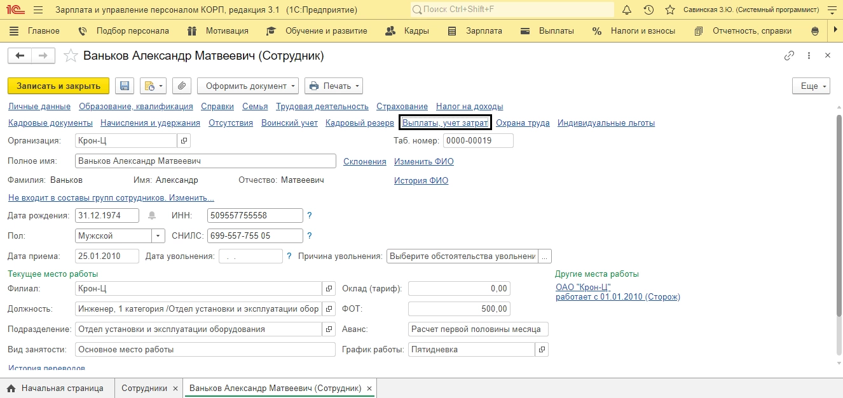Open the Должность record icon
843x398 pixels.
(x=329, y=308)
